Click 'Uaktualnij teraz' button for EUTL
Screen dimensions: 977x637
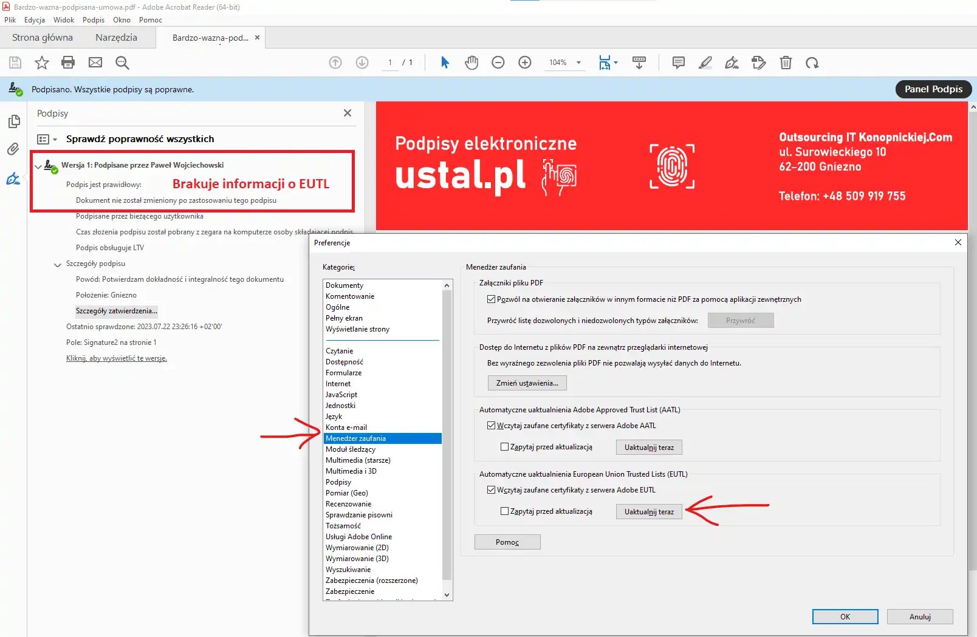click(x=649, y=512)
